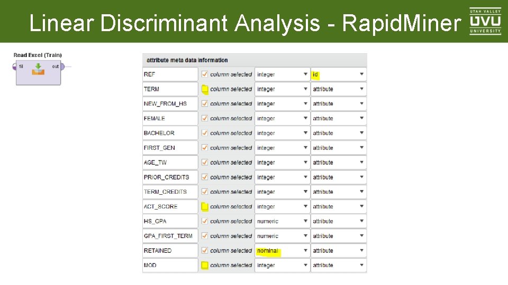Open the GPA_FIRST_TERM role dropdown
Image resolution: width=508 pixels, height=285 pixels.
point(339,236)
